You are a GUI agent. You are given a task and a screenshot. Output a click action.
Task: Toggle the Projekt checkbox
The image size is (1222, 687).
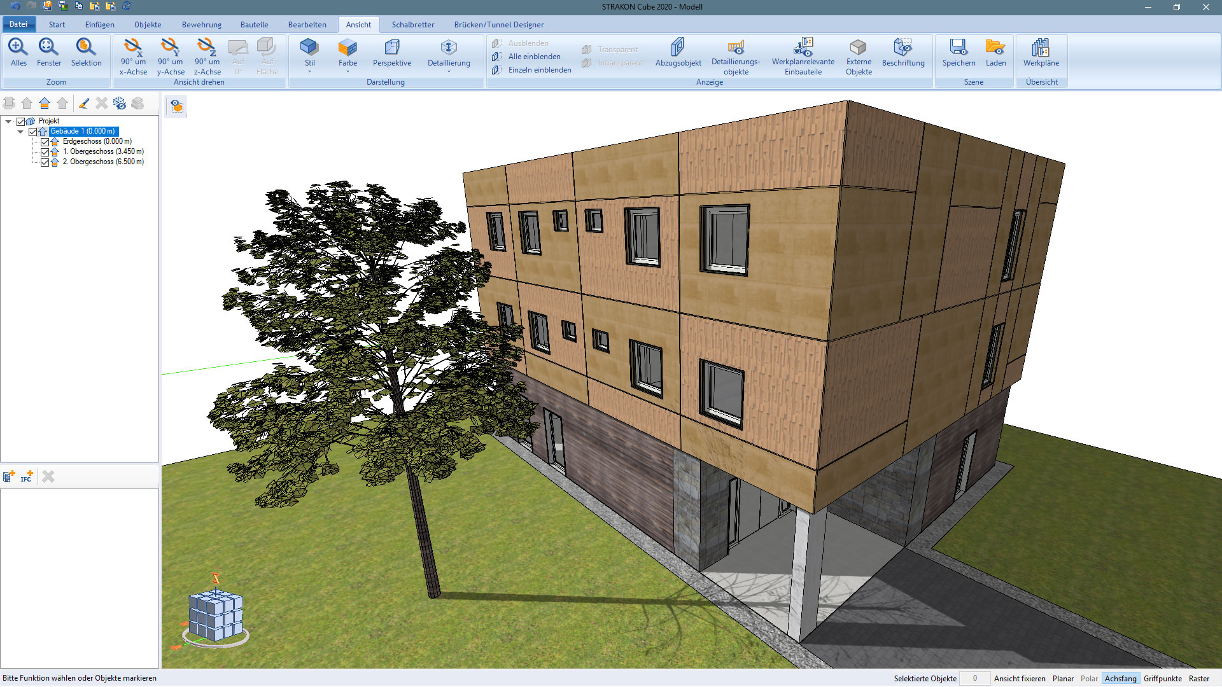[x=20, y=121]
